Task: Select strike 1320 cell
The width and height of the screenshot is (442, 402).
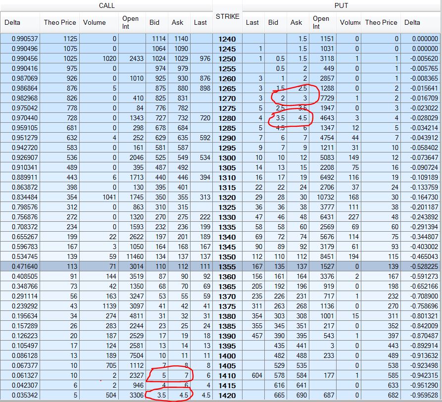Action: [x=227, y=198]
